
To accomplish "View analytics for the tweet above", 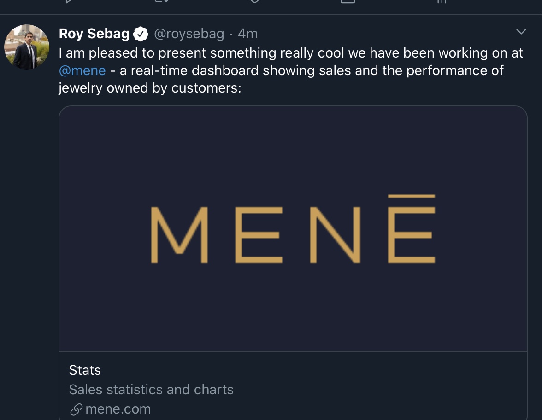I will point(442,1).
